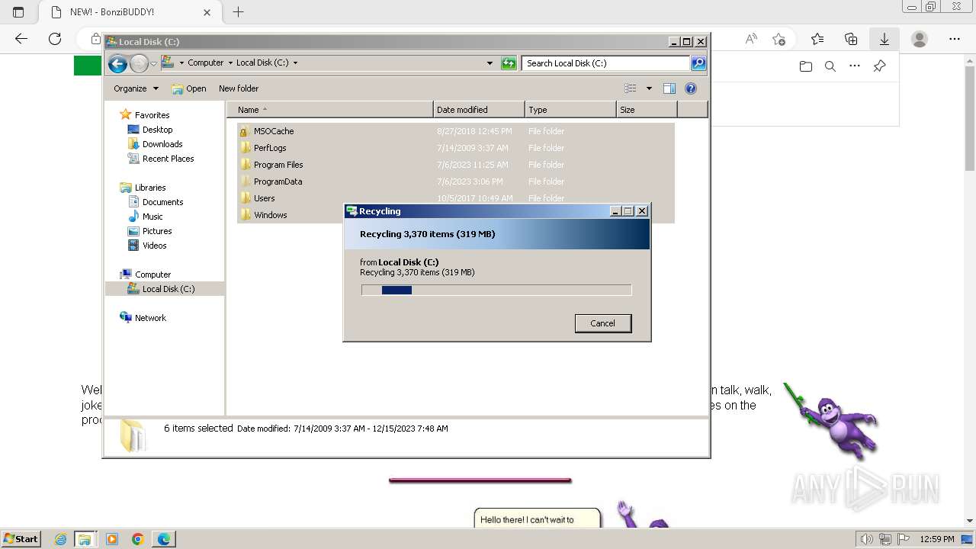Open the address bar history dropdown
976x549 pixels.
tap(490, 63)
